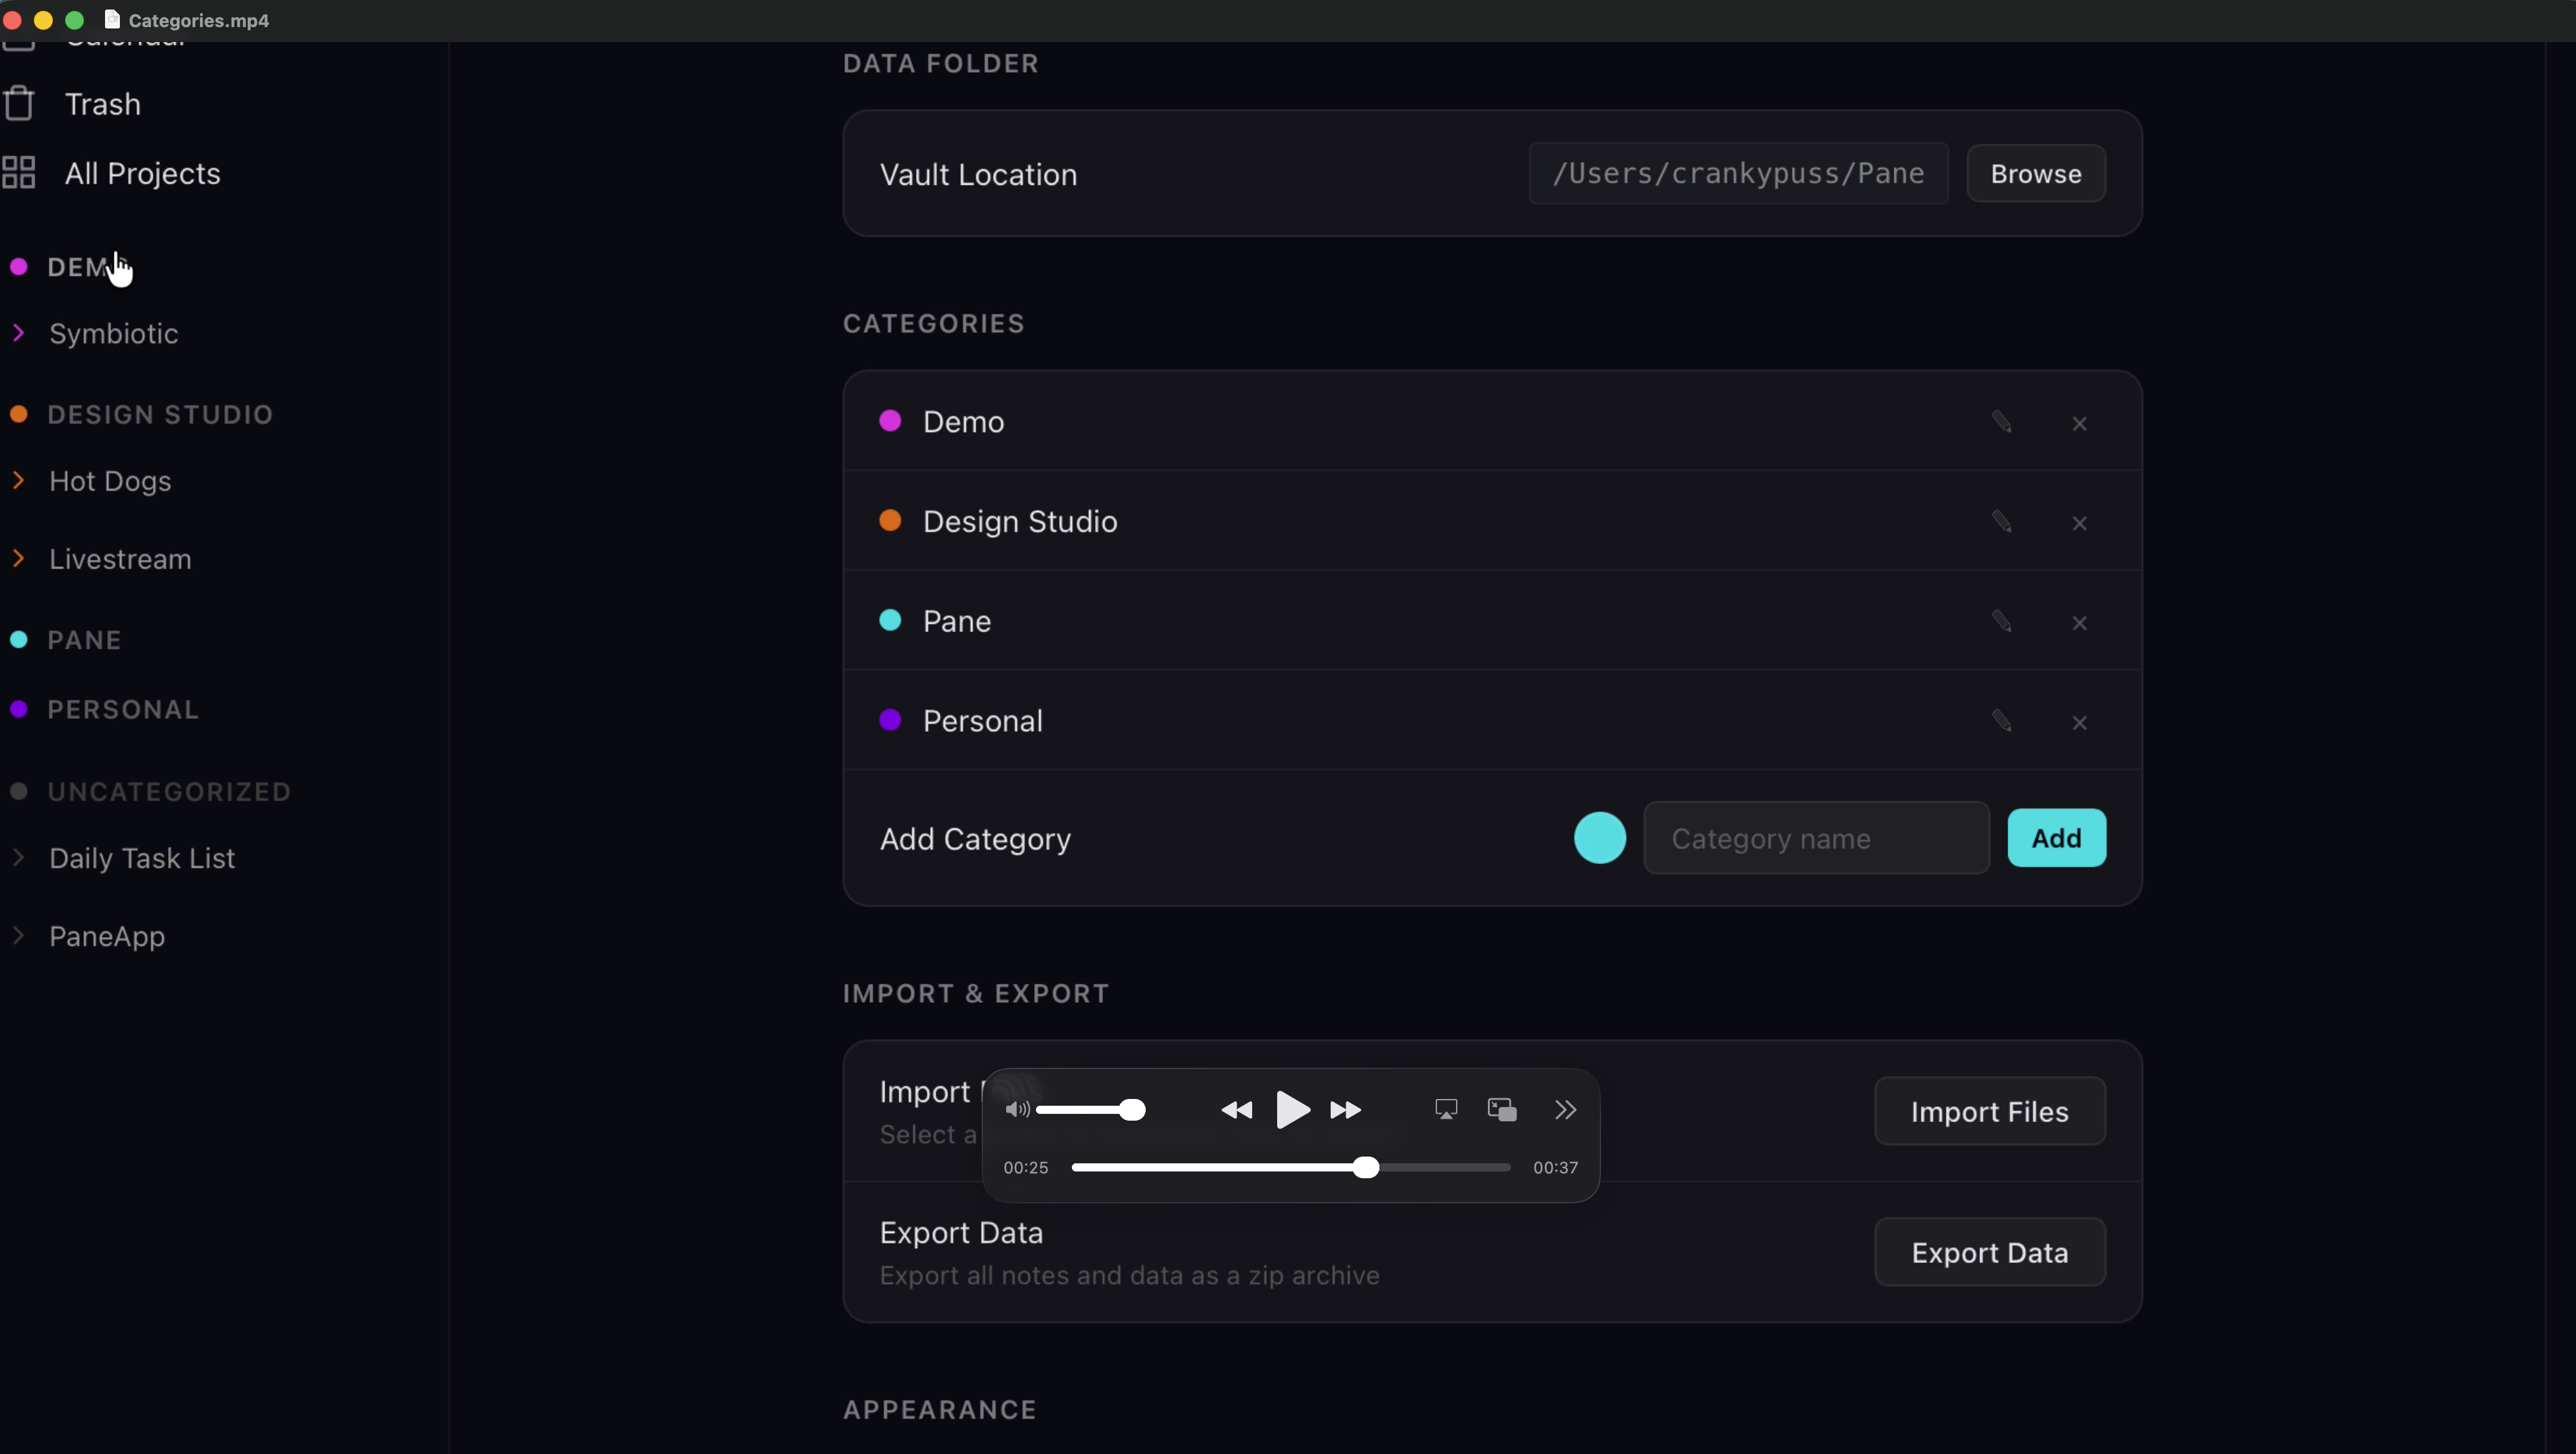Viewport: 2576px width, 1454px height.
Task: Play the Categories.mp4 video
Action: click(x=1292, y=1110)
